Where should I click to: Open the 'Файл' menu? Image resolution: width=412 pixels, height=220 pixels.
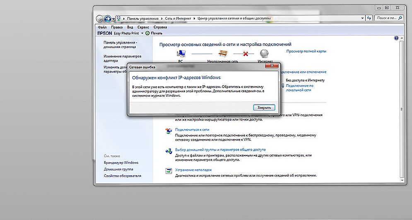click(x=102, y=27)
